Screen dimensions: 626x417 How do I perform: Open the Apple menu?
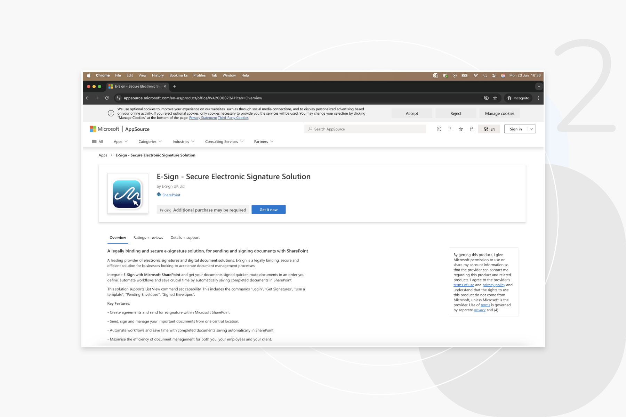point(89,75)
